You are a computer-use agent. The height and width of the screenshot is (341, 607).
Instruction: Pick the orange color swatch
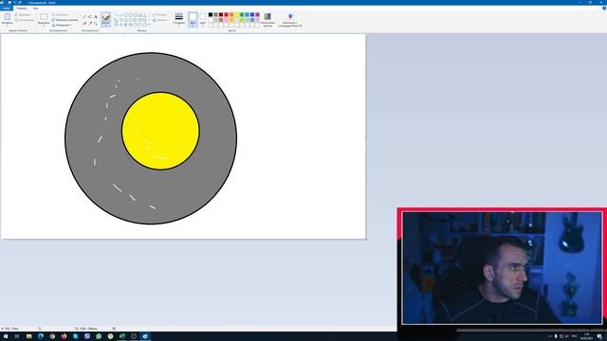pos(231,15)
